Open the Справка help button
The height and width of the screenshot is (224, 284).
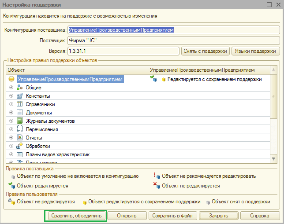[260, 216]
